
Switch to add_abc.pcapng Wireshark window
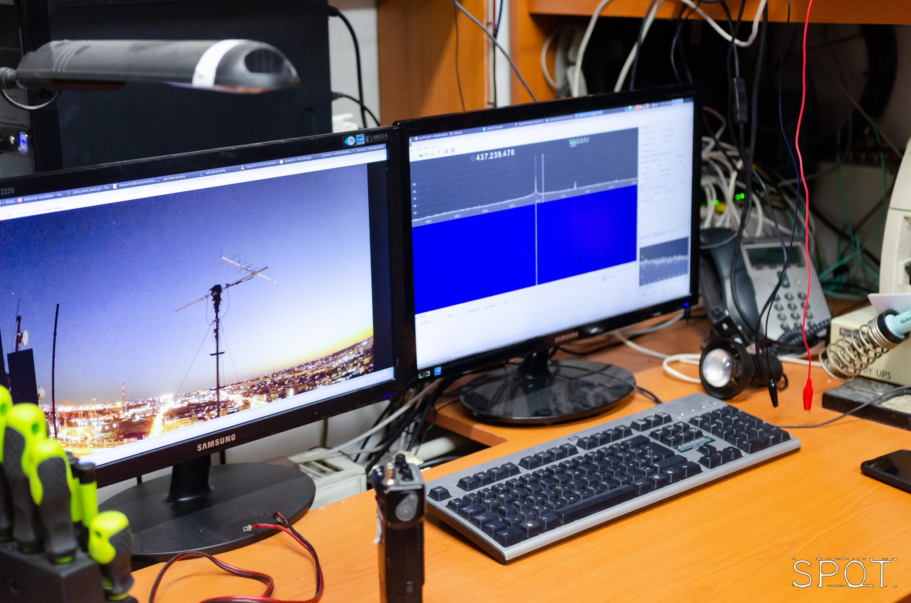213,172
